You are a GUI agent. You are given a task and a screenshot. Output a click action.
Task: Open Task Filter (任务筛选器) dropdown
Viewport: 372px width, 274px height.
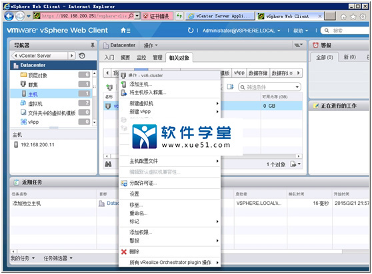(58, 258)
